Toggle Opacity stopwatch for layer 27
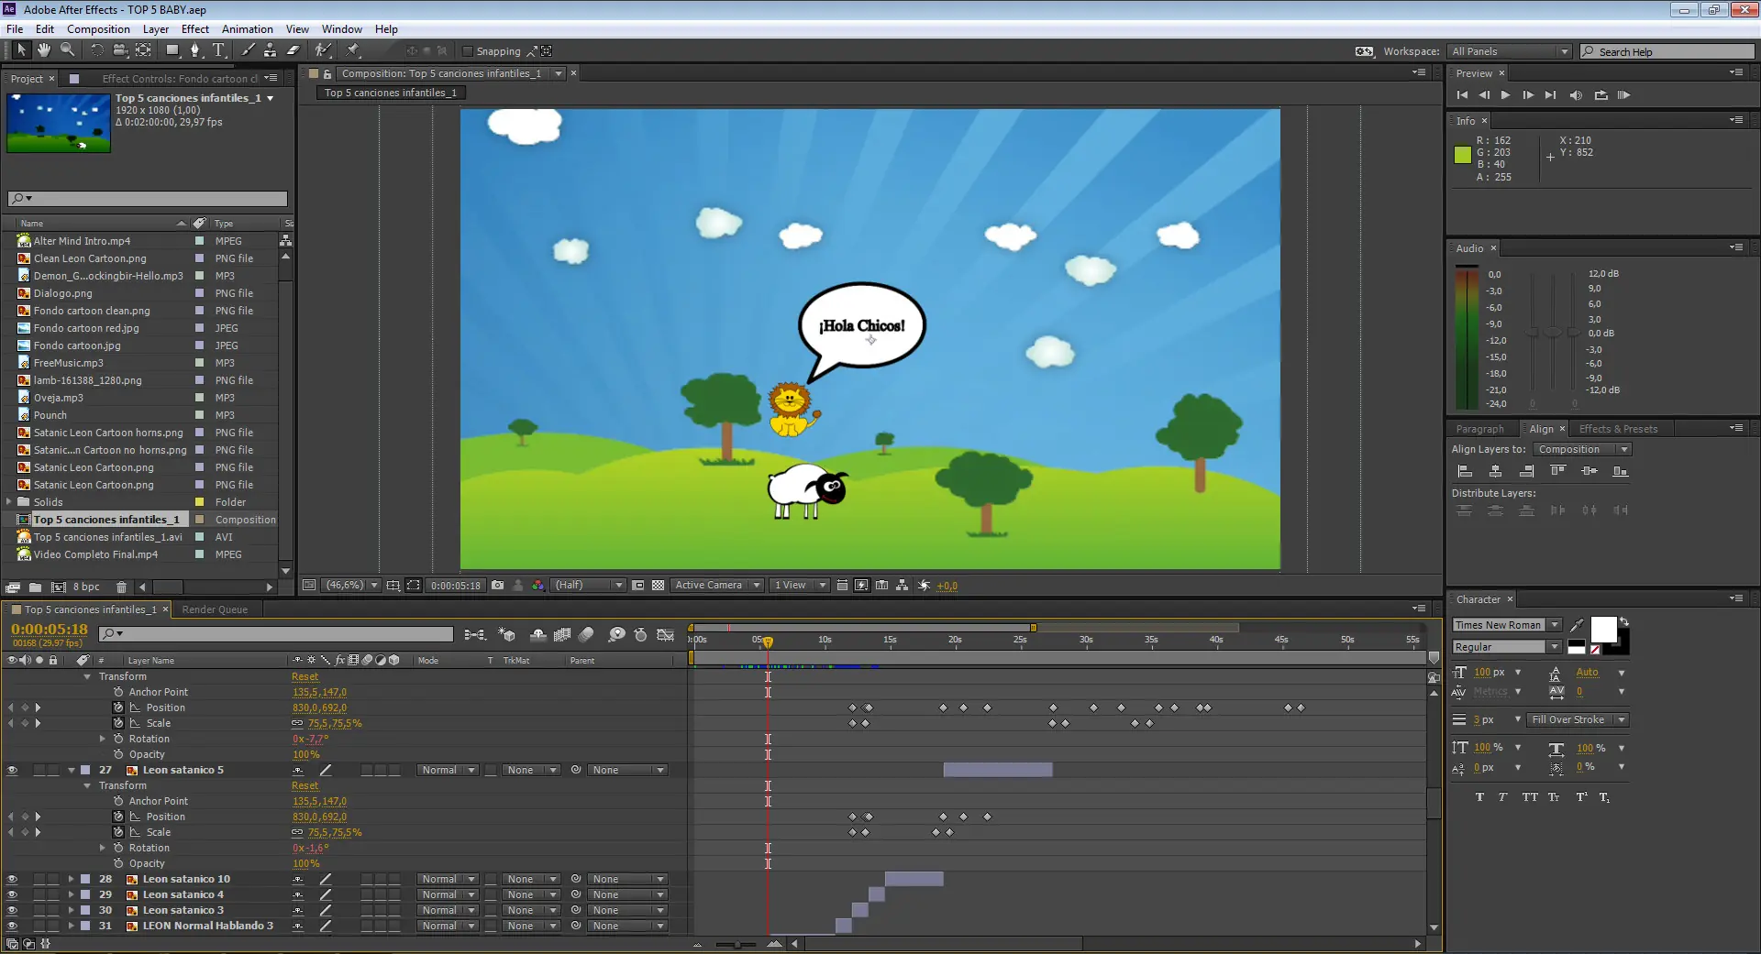This screenshot has height=954, width=1761. (x=118, y=863)
